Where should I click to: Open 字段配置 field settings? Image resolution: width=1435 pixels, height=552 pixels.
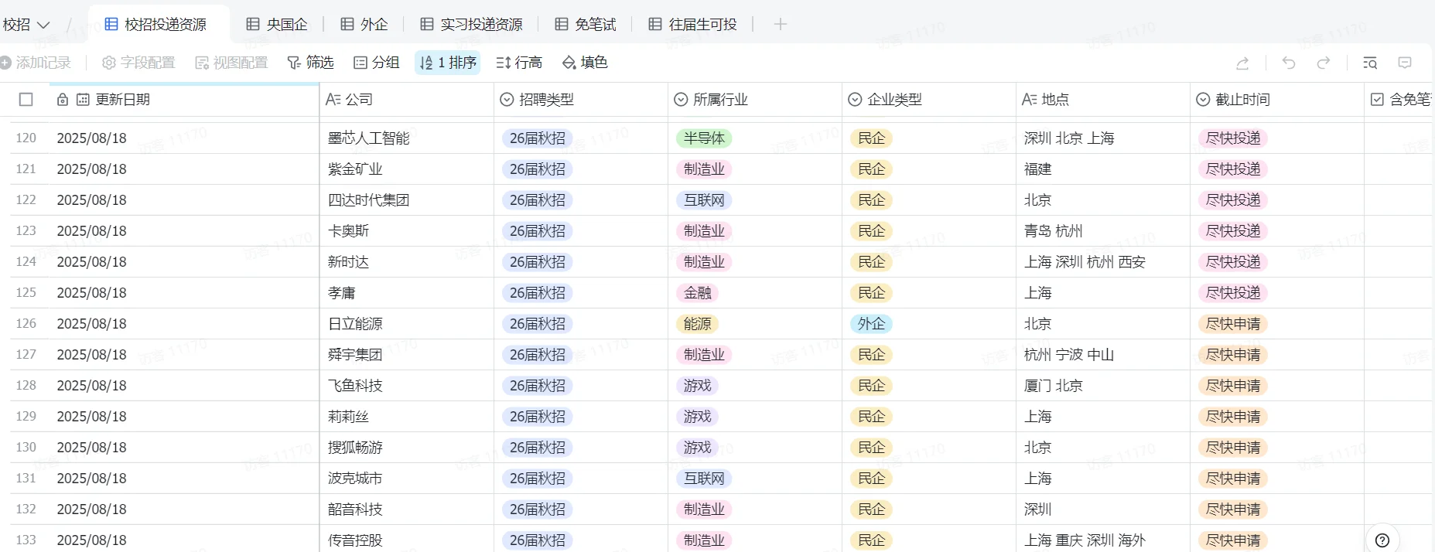click(138, 63)
